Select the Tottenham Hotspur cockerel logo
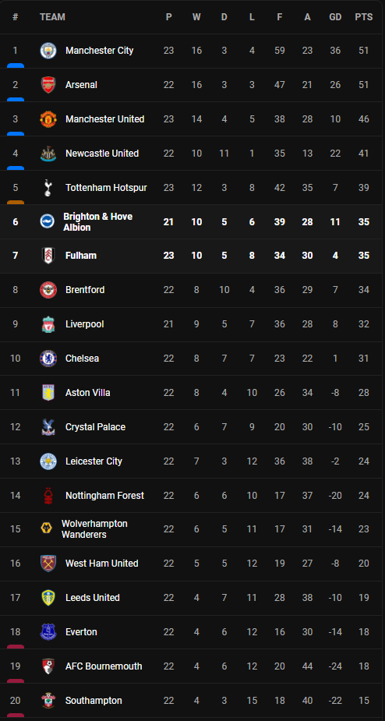Viewport: 385px width, 721px height. [x=48, y=188]
